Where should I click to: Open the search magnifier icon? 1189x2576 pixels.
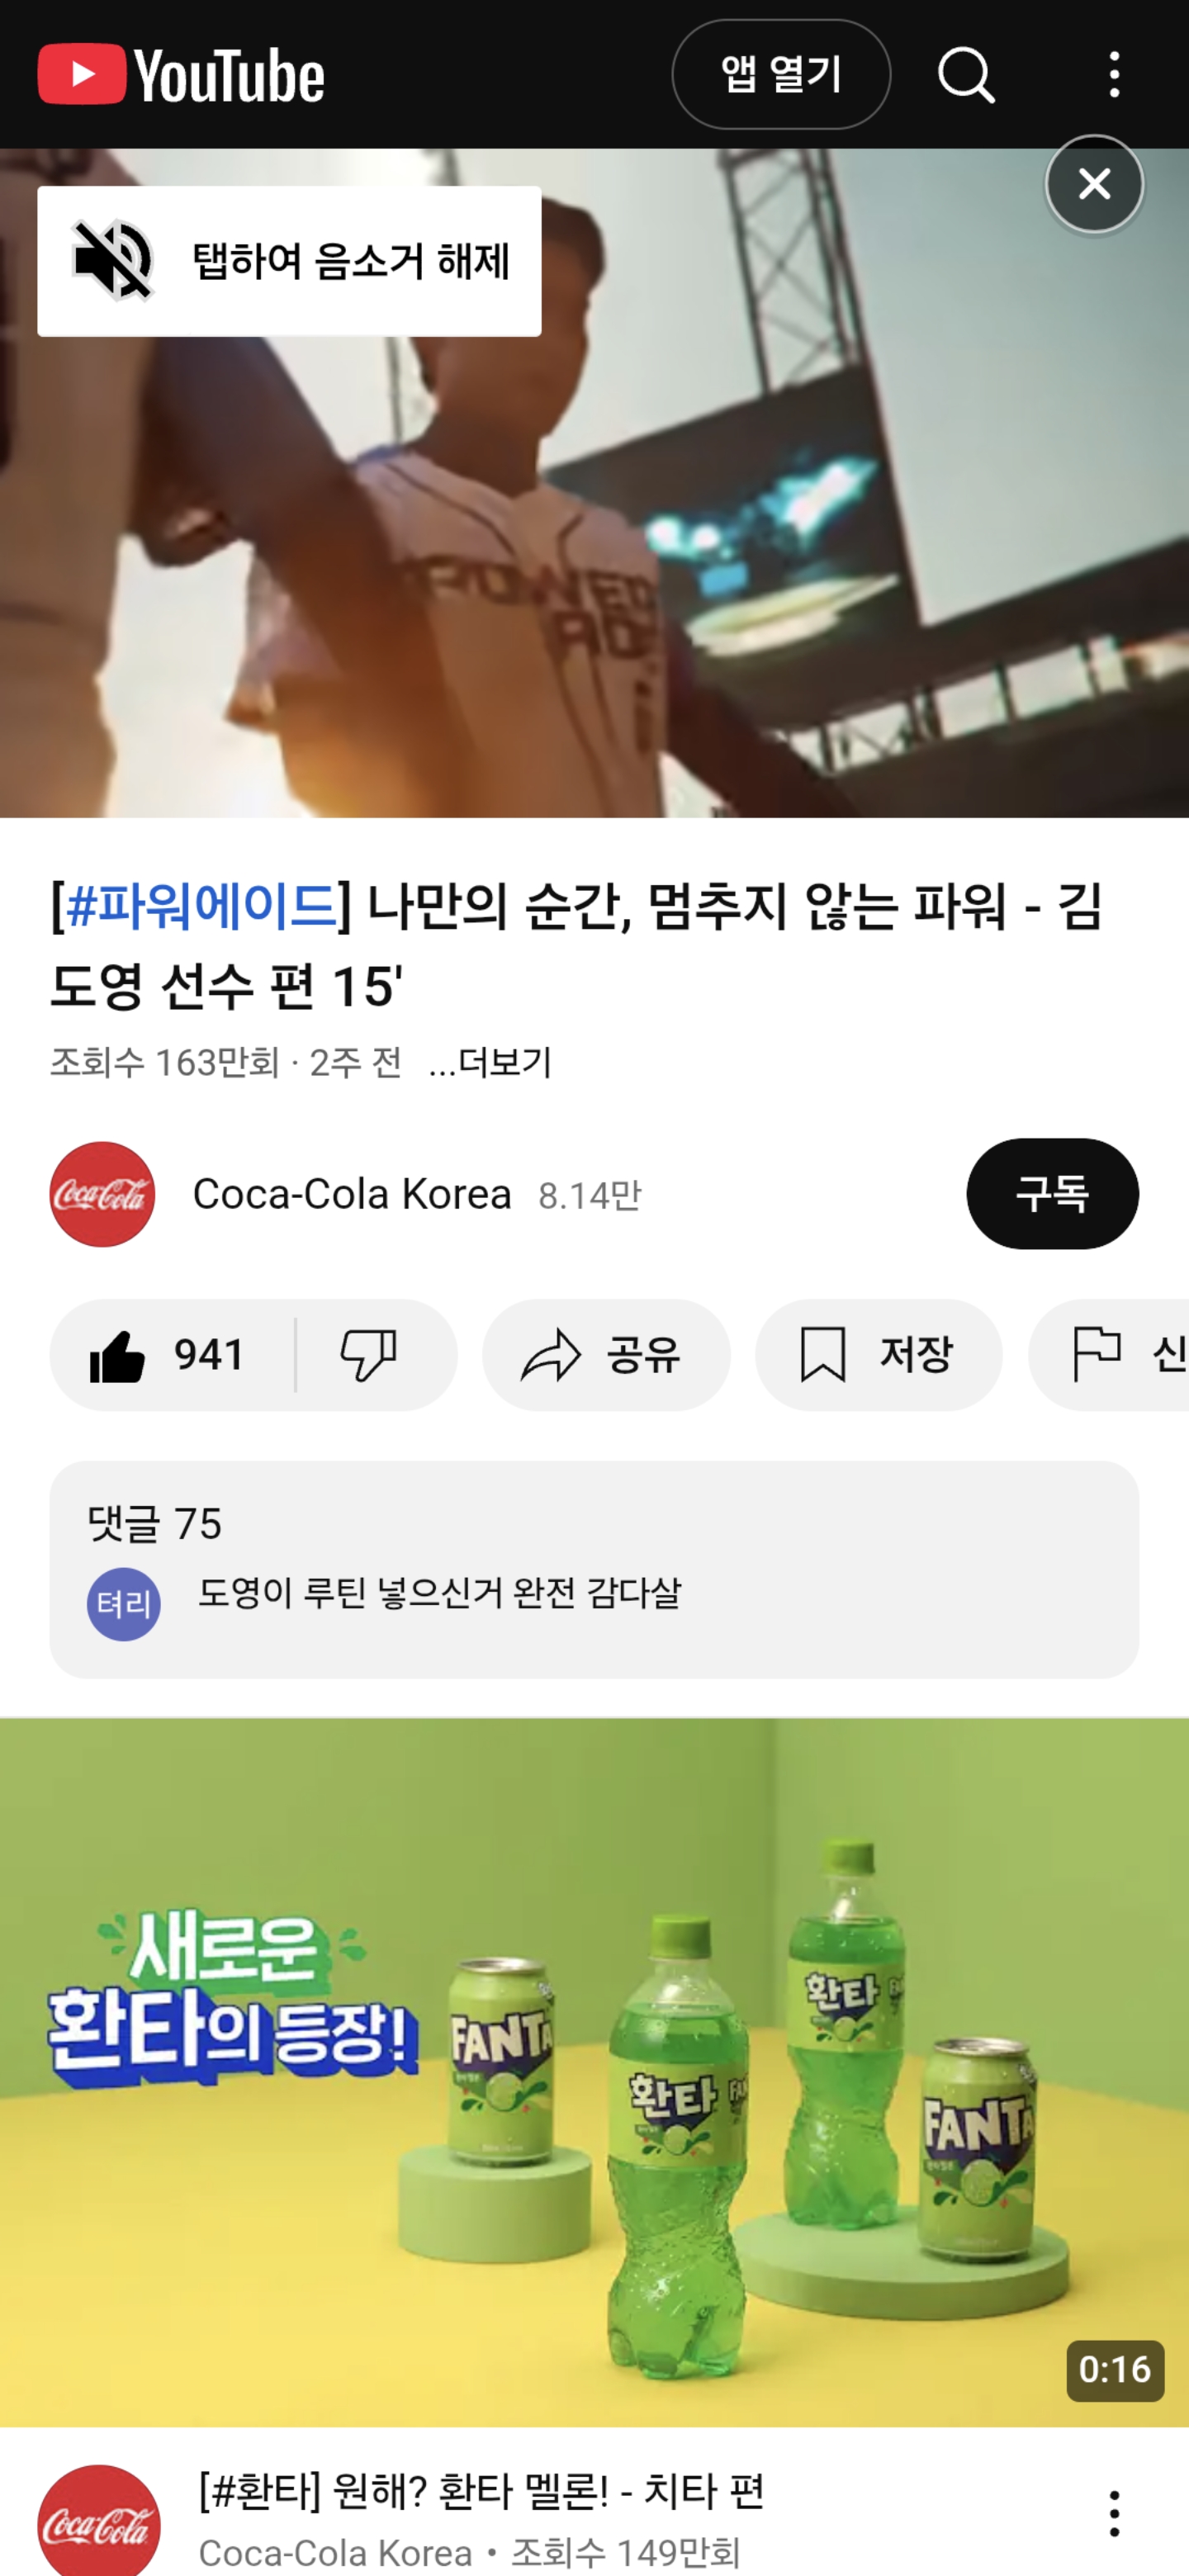point(966,74)
